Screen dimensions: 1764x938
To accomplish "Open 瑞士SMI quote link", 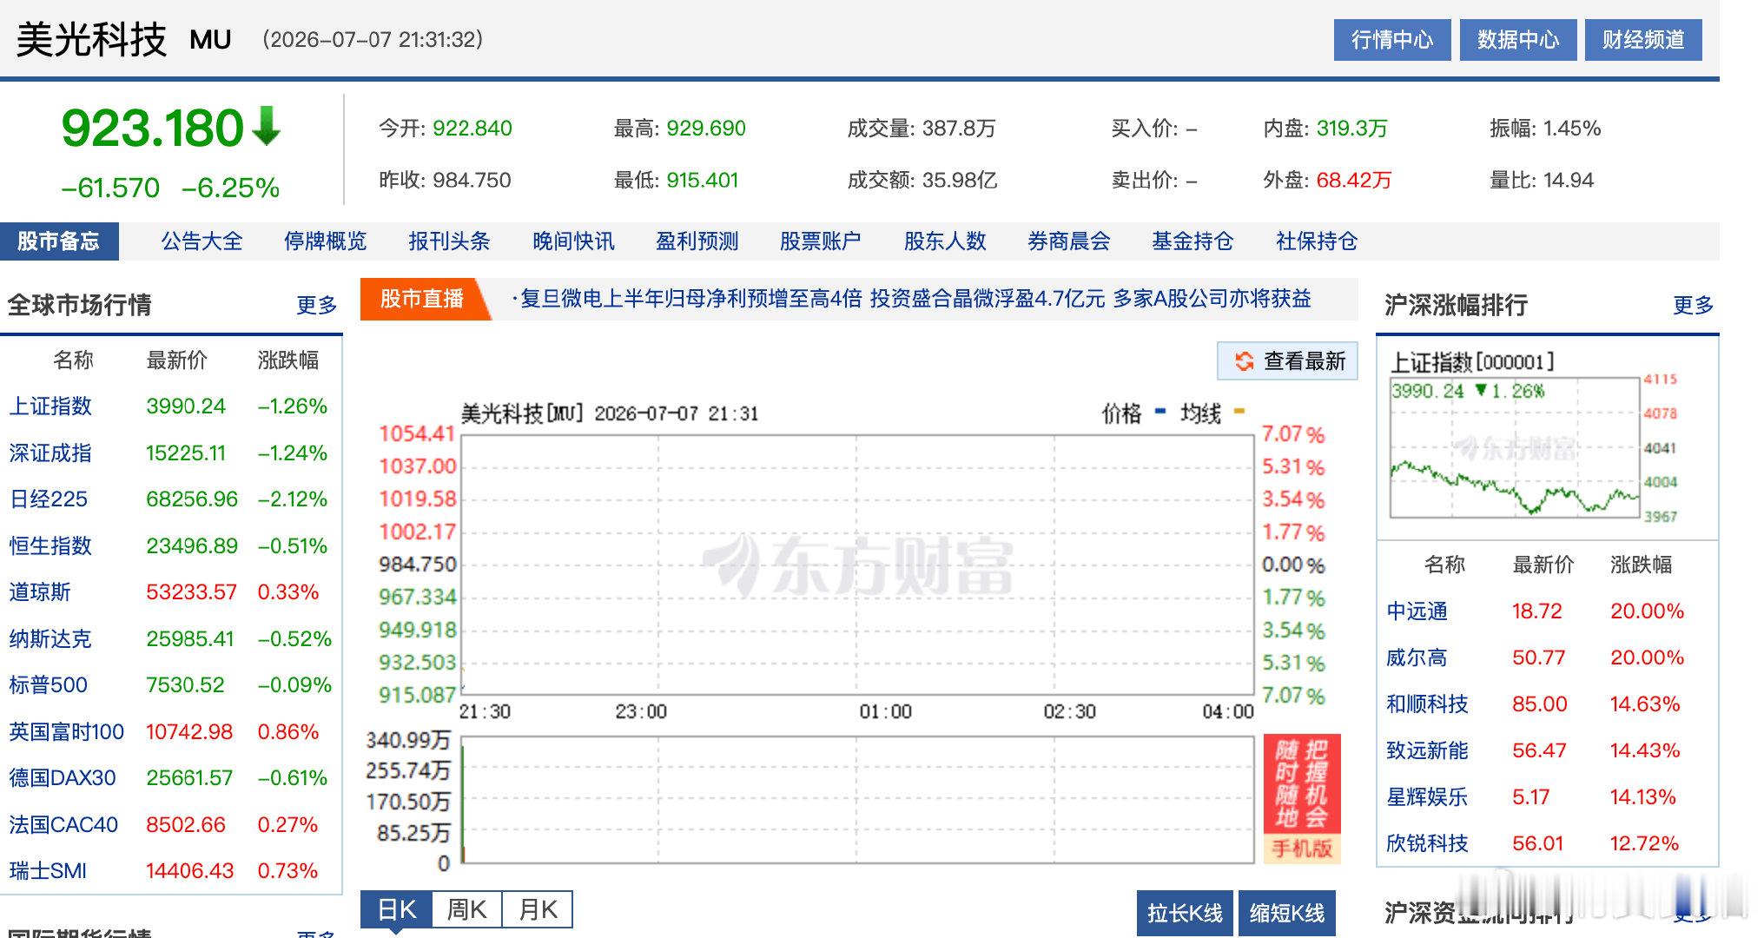I will tap(48, 871).
